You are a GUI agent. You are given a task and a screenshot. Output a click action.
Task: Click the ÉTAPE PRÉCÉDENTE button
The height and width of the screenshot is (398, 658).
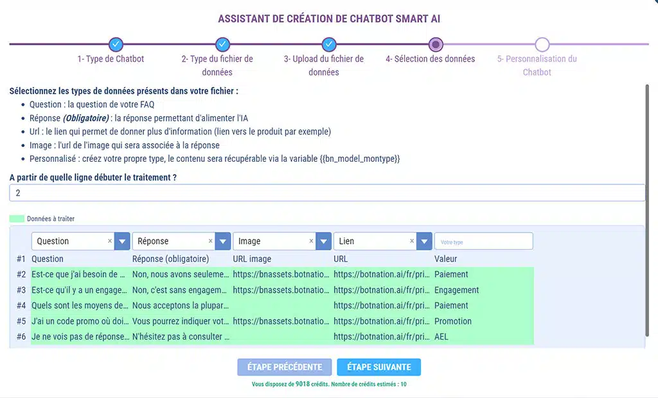click(285, 367)
